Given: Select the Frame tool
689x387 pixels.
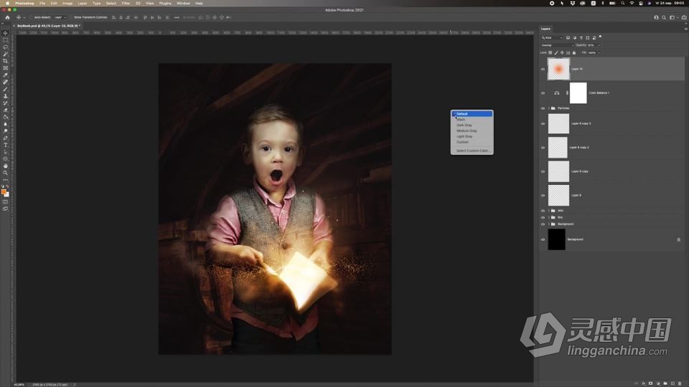Looking at the screenshot, I should tap(5, 68).
